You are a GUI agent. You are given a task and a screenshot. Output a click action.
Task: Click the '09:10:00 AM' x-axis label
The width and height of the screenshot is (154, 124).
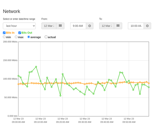[40, 122]
